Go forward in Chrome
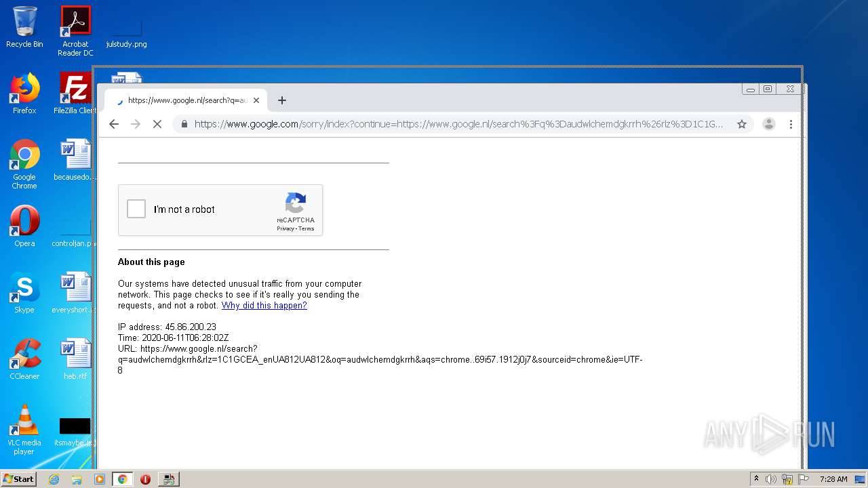 136,124
